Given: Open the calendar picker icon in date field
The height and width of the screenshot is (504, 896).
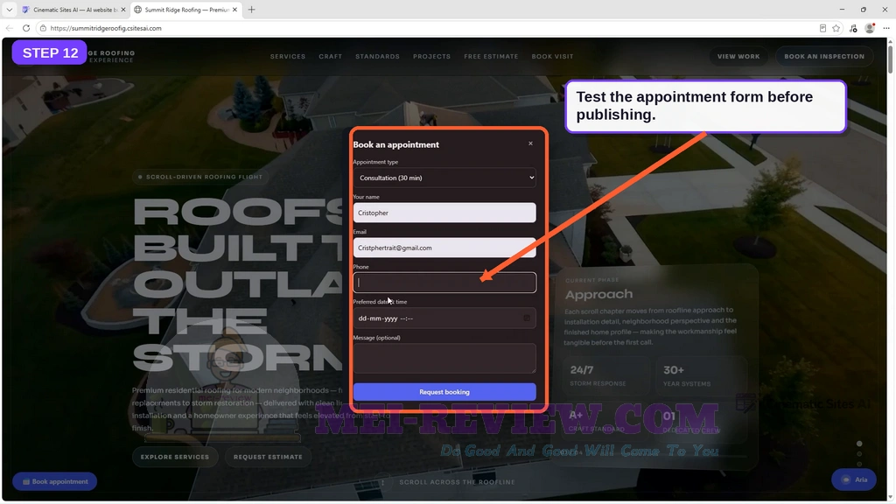Looking at the screenshot, I should coord(527,318).
